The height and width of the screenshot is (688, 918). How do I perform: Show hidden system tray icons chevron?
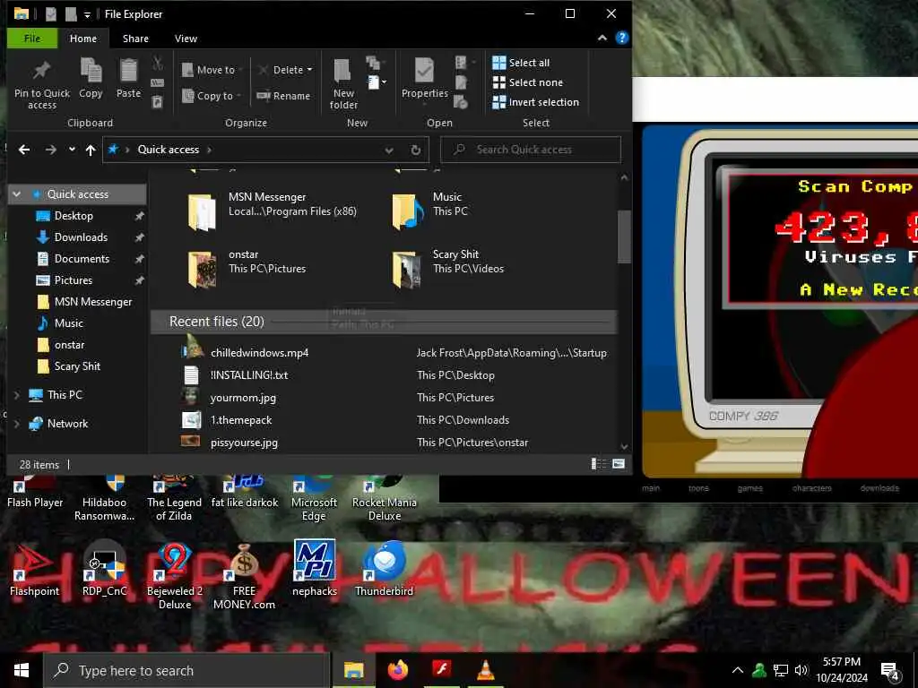738,670
